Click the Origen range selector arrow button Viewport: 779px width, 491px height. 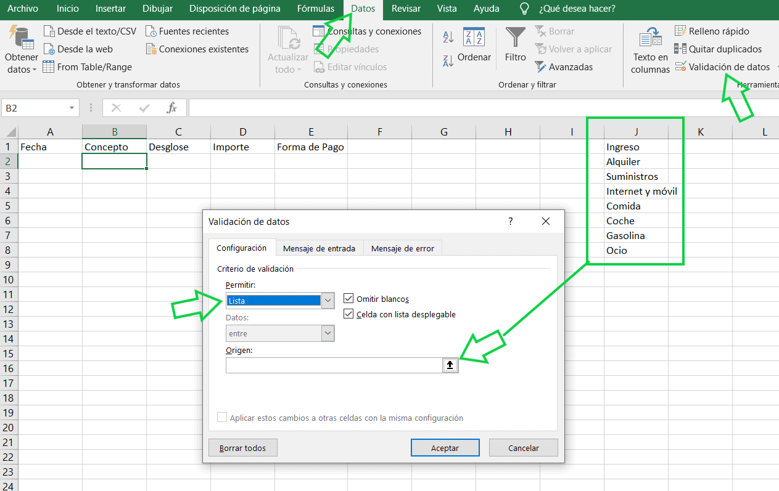[x=450, y=365]
